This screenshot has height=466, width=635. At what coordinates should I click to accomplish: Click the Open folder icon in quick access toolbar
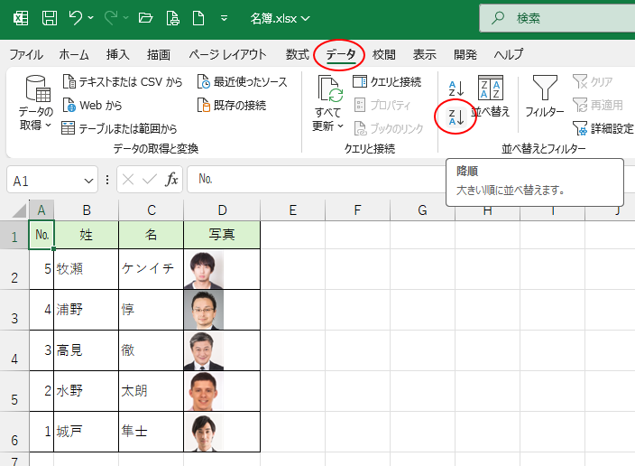pyautogui.click(x=145, y=18)
